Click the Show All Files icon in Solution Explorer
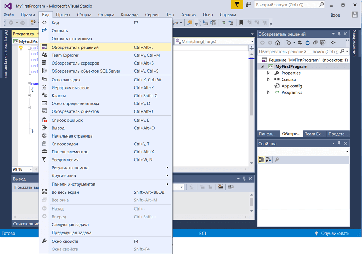The width and height of the screenshot is (362, 254). (x=323, y=42)
